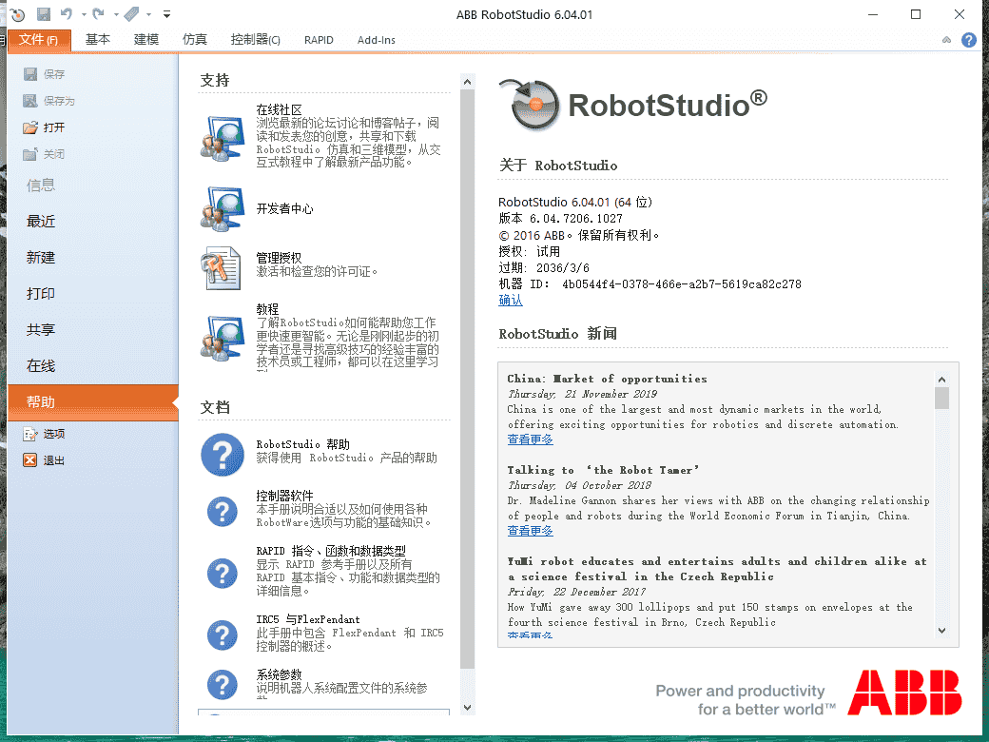Click the Undo arrow icon

click(67, 13)
